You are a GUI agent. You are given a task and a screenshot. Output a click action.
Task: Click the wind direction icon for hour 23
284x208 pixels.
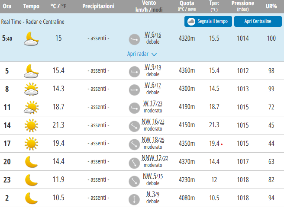coord(134,180)
